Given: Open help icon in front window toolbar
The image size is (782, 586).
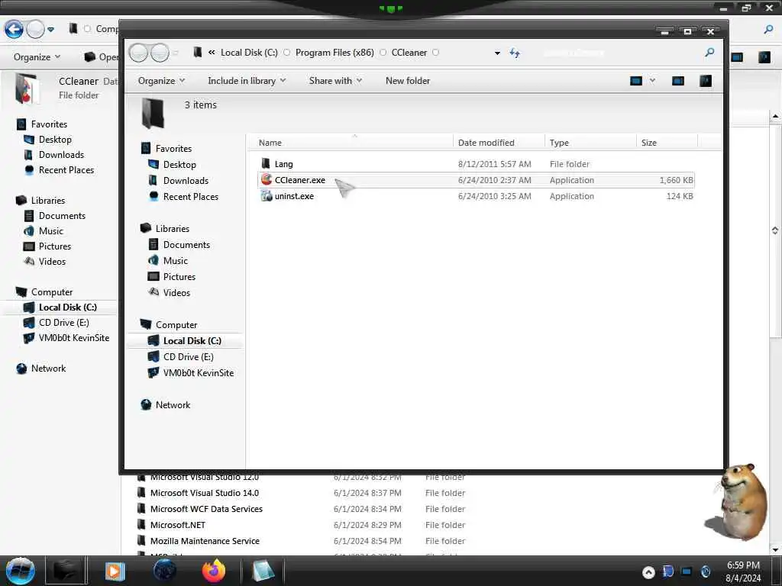Looking at the screenshot, I should coord(705,81).
